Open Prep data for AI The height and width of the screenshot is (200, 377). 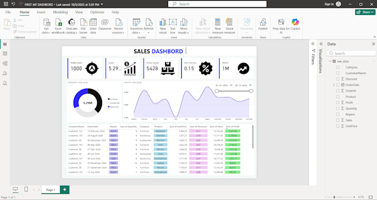[x=281, y=26]
